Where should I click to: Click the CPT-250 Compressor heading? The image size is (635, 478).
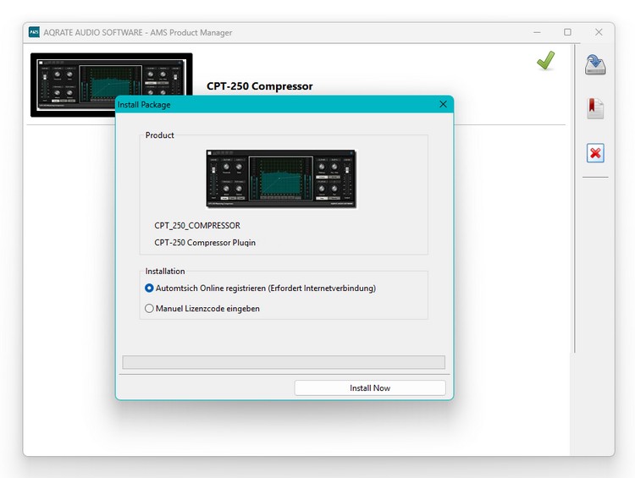click(260, 86)
